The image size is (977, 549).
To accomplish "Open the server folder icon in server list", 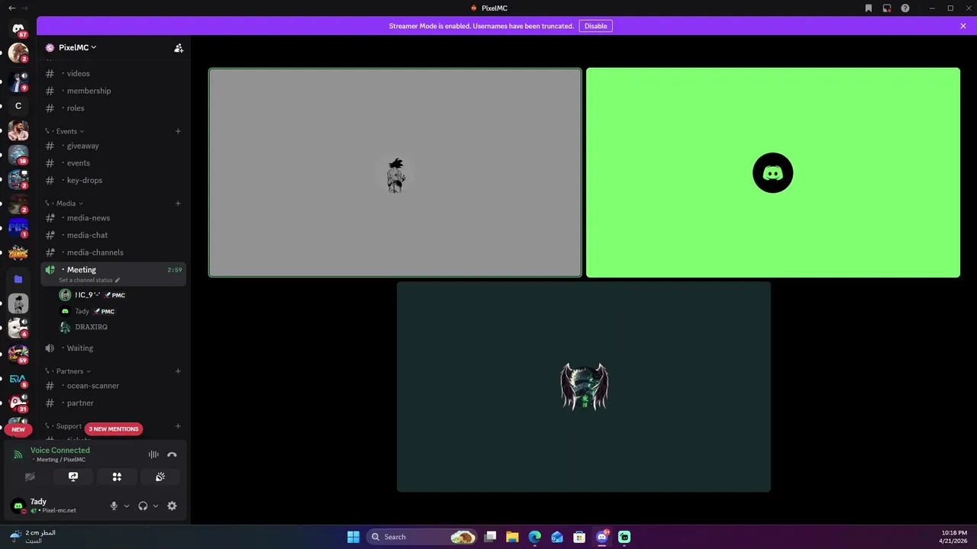I will coord(18,279).
